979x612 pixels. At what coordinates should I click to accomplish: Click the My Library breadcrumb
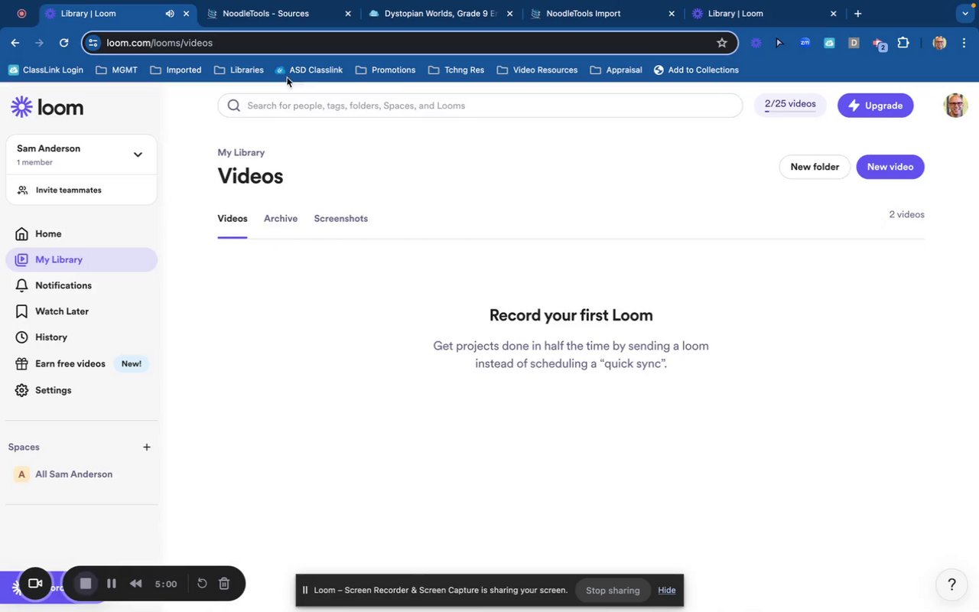(241, 152)
